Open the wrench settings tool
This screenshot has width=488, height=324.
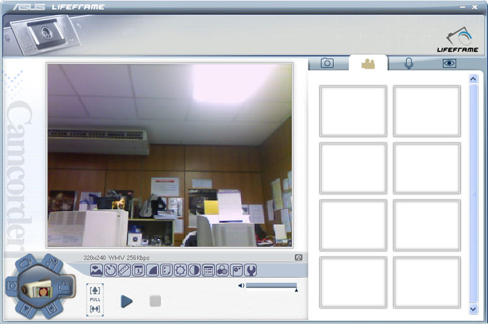coord(251,270)
